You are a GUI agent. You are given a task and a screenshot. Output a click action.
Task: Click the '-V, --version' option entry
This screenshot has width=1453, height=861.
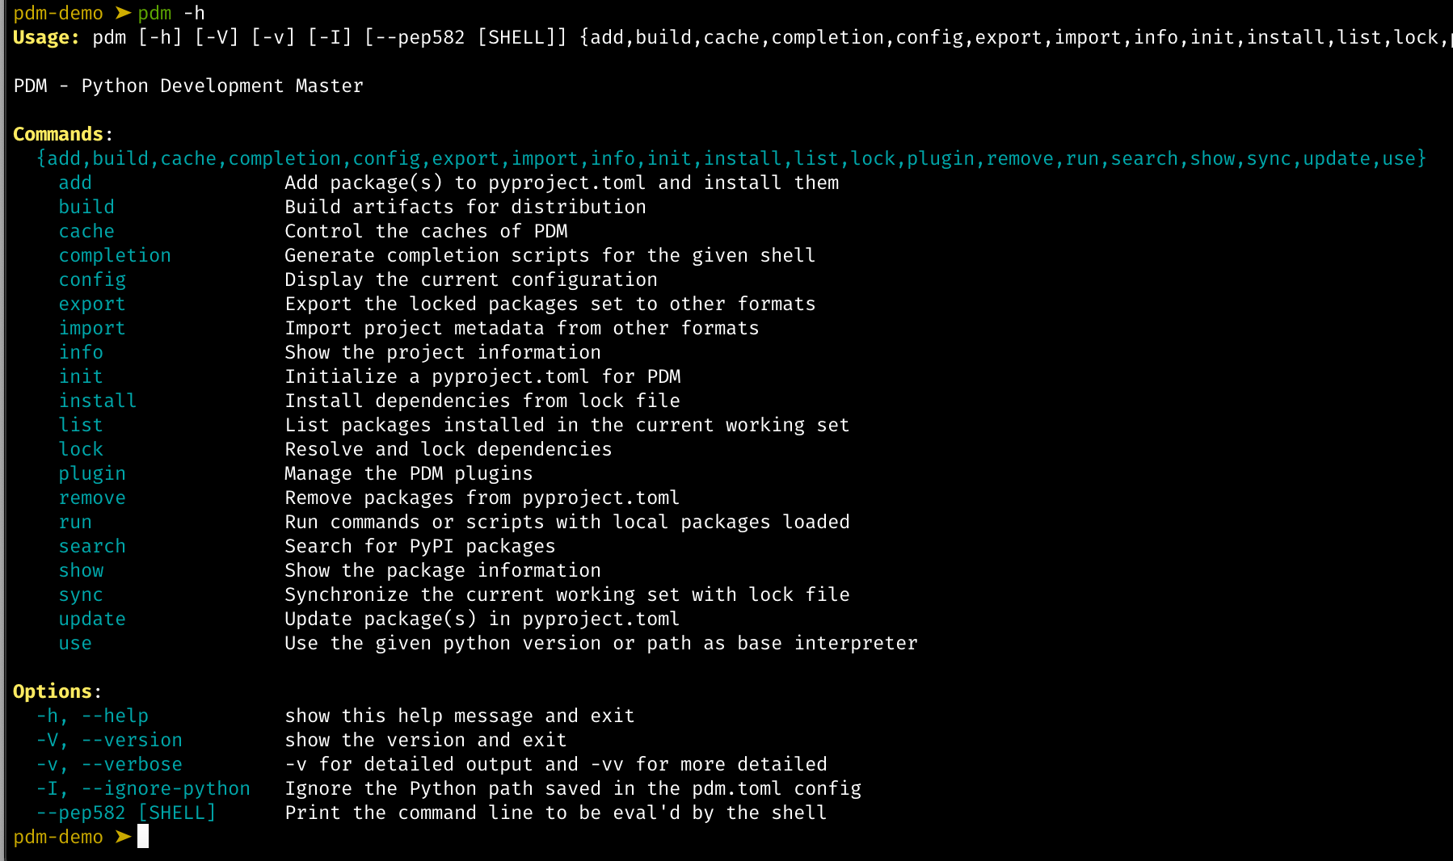[109, 740]
